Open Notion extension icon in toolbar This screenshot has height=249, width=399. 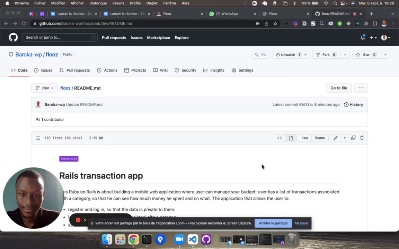point(304,24)
